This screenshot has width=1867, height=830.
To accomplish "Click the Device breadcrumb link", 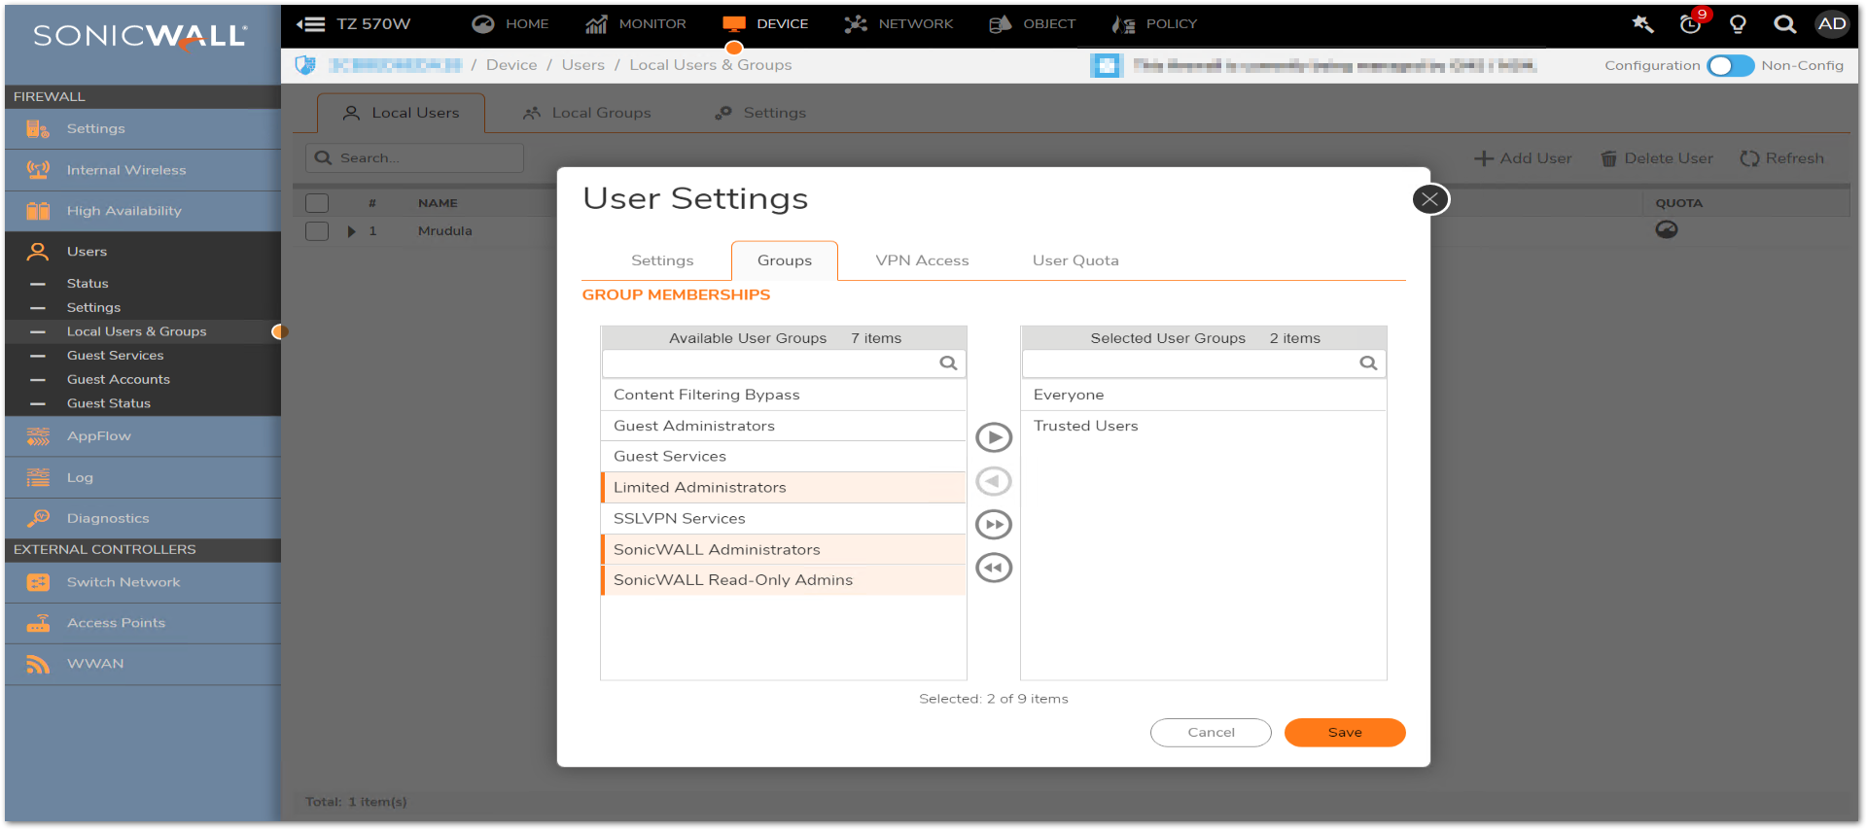I will (511, 65).
